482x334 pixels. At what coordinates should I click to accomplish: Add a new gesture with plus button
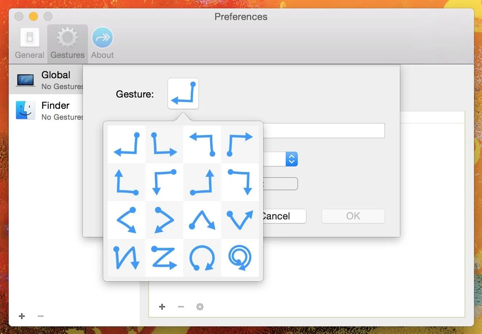(162, 307)
